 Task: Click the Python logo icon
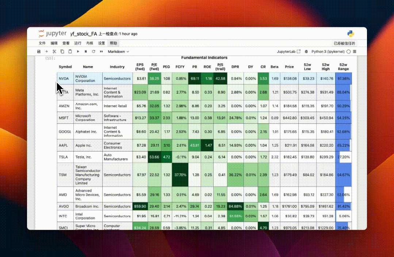351,34
